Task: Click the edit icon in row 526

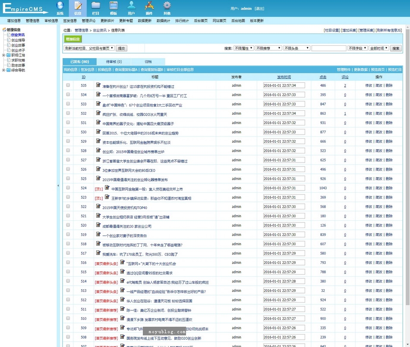Action: pyautogui.click(x=98, y=169)
